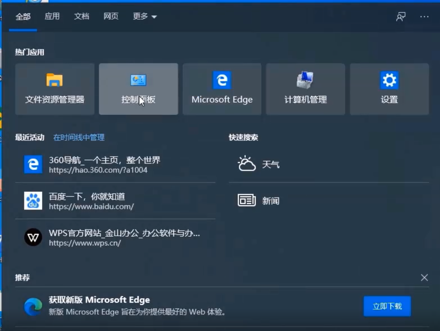Launch 控制面板 from top apps
This screenshot has height=331, width=440.
(138, 89)
